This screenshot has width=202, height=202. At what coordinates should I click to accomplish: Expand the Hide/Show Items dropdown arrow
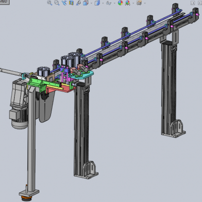point(115,3)
